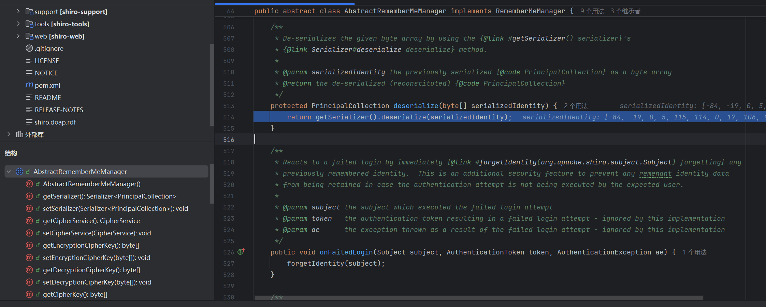This screenshot has width=766, height=307.
Task: Click the override gutter icon at line 526
Action: pos(241,252)
